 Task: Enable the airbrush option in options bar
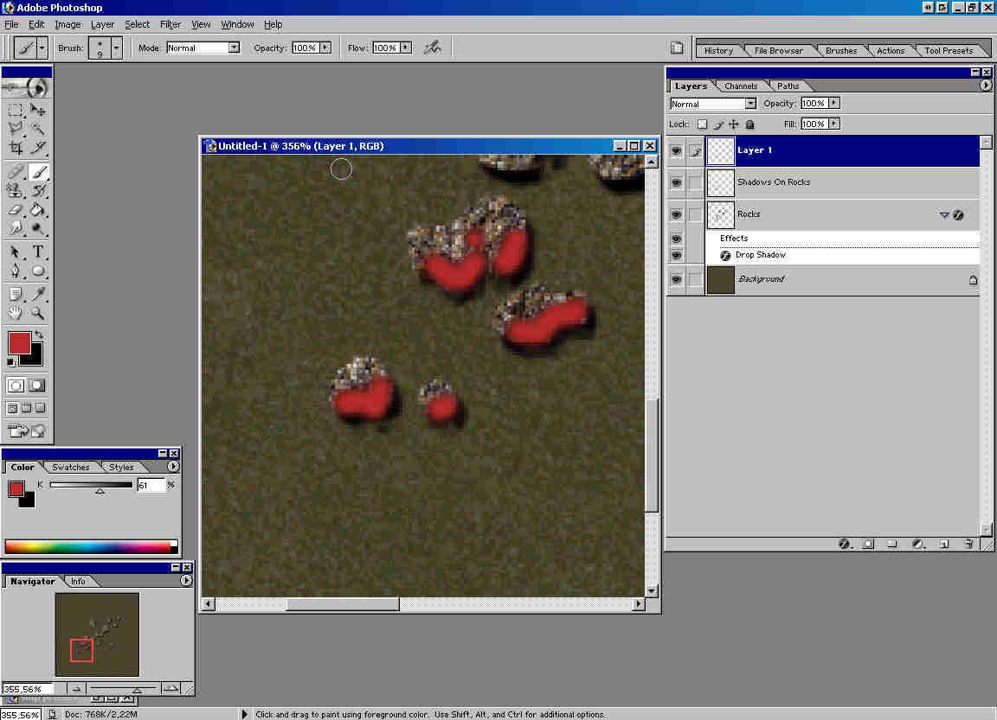click(432, 48)
